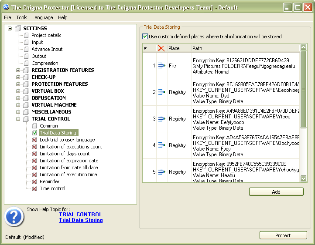Toggle Limitation from date till date mark
This screenshot has width=315, height=245.
pos(34,168)
